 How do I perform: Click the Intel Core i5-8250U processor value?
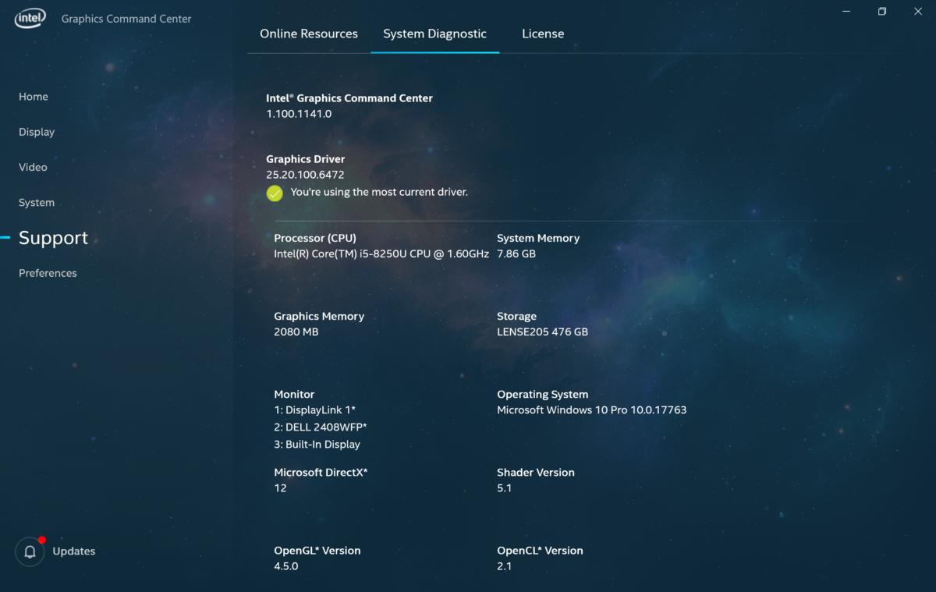[381, 254]
